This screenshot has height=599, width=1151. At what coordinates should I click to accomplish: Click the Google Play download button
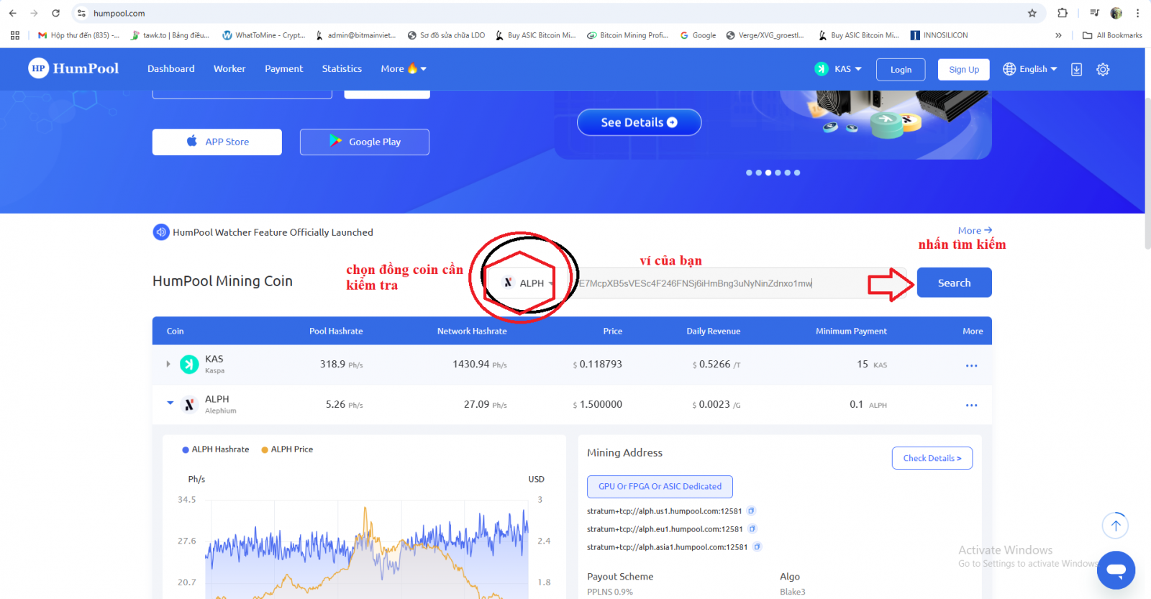pyautogui.click(x=365, y=142)
